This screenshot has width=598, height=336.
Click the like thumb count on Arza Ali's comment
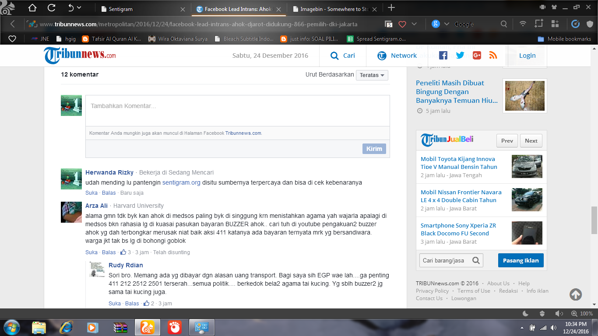click(126, 252)
